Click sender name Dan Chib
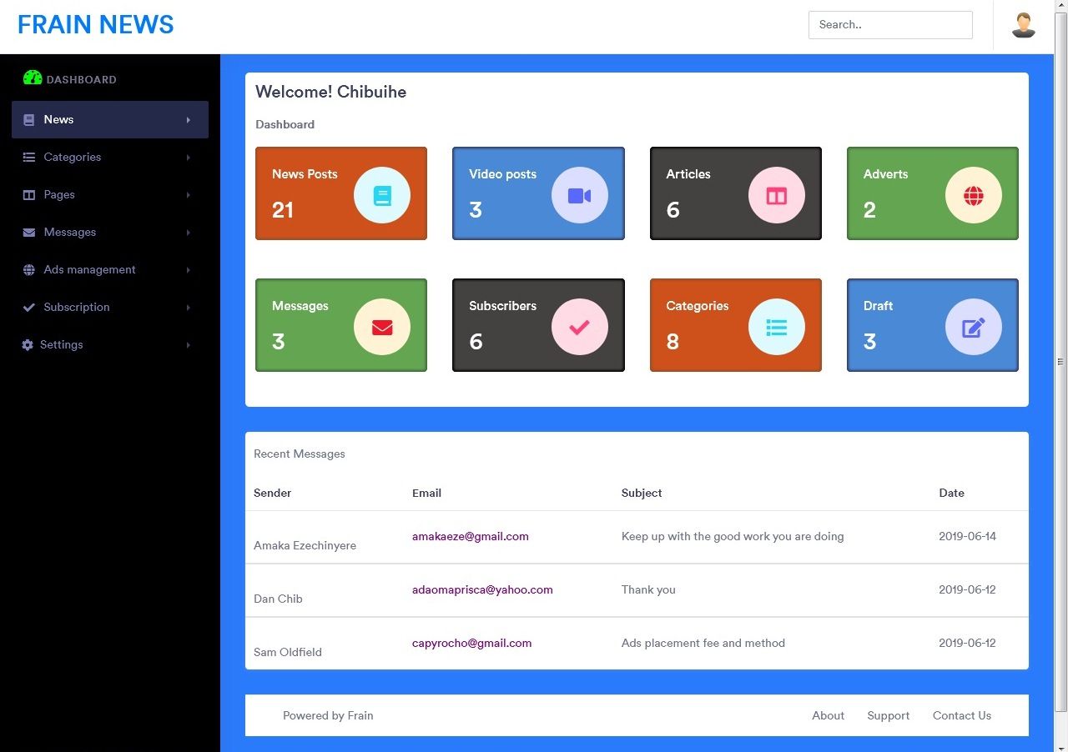1068x752 pixels. [278, 599]
